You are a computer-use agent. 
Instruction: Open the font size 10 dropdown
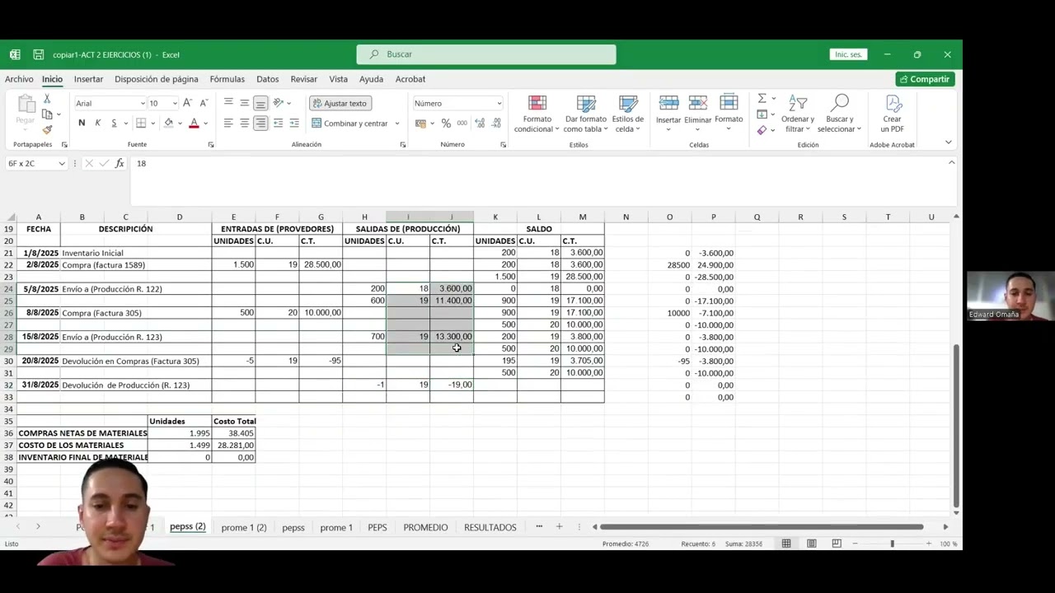coord(174,103)
